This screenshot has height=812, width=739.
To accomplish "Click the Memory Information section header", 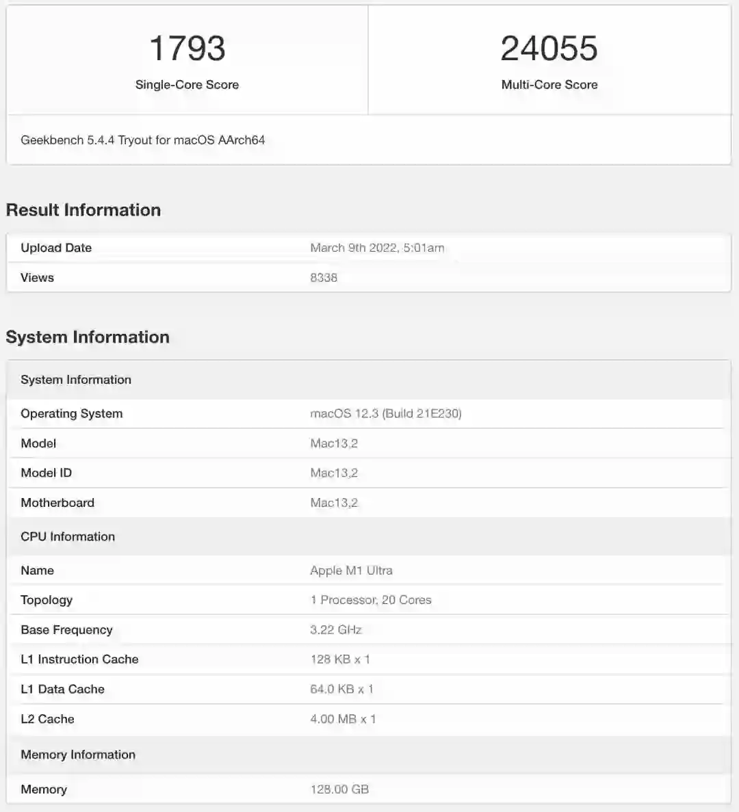I will (78, 755).
